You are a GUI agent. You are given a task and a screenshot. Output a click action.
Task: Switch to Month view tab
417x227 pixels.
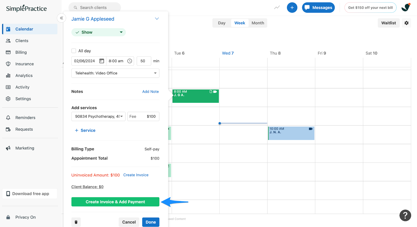coord(258,23)
